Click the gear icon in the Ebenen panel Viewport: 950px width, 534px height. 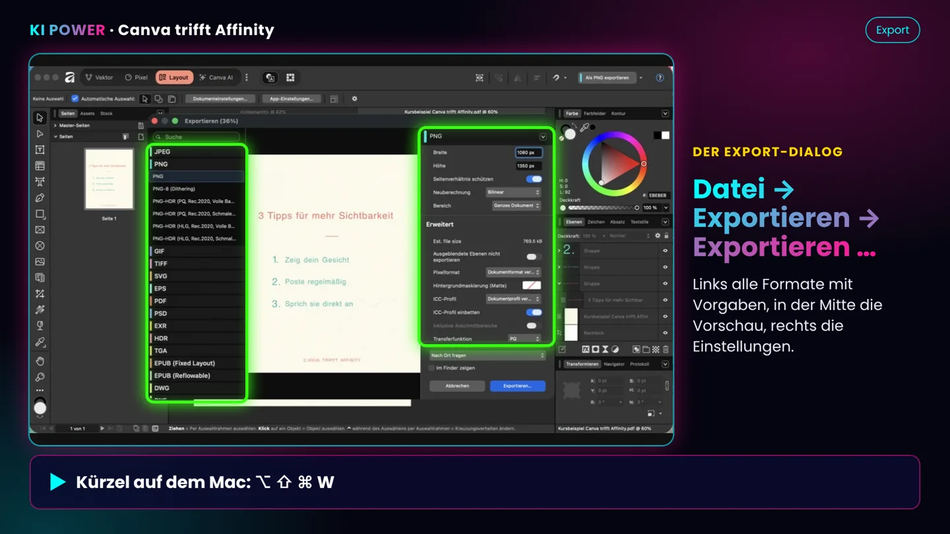point(657,235)
